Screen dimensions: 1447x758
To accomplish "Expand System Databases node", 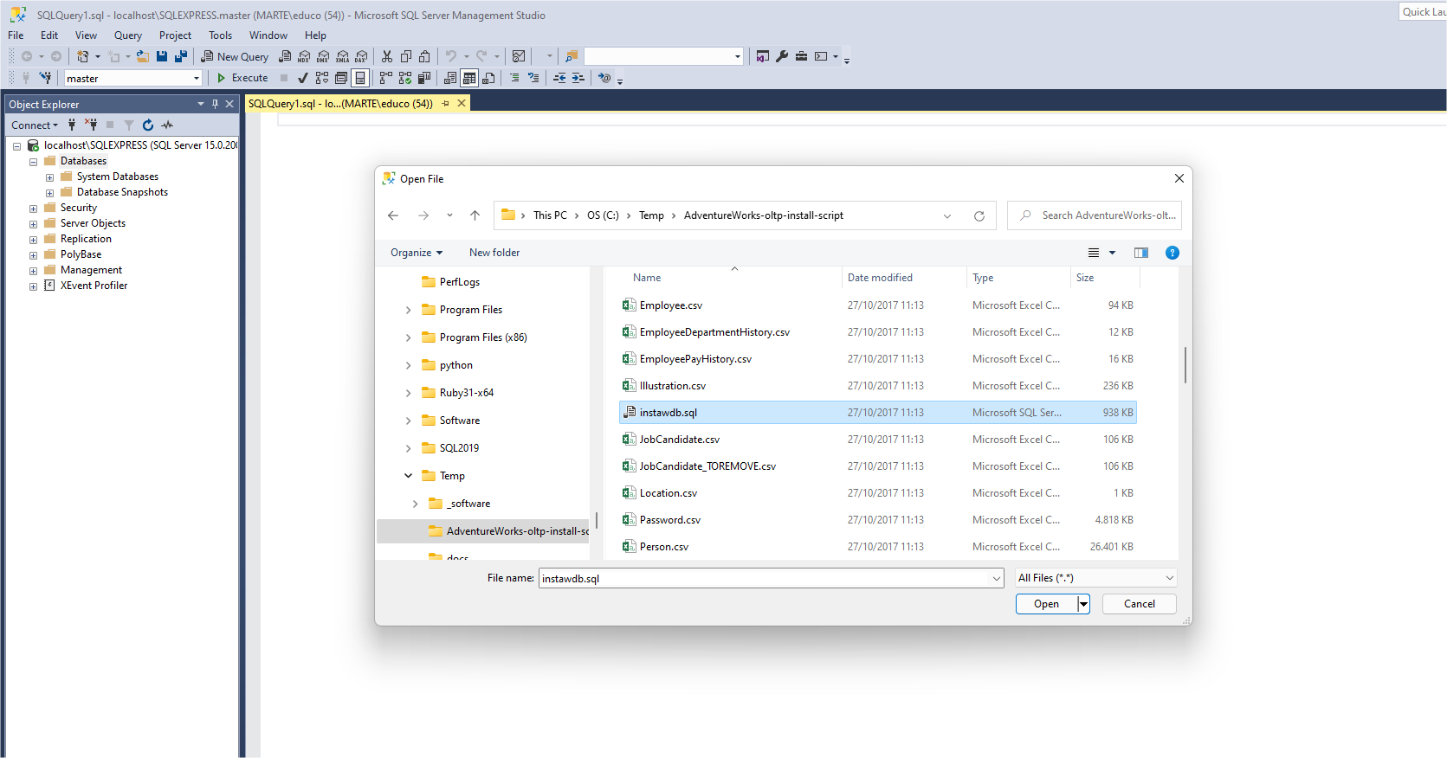I will (x=49, y=177).
